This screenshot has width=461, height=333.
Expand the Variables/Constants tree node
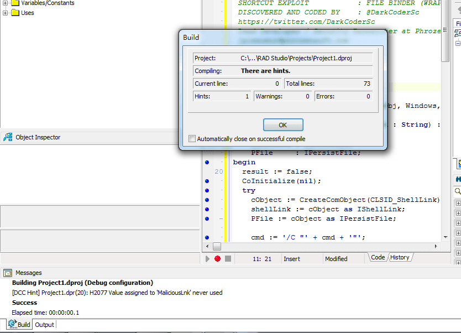click(6, 3)
